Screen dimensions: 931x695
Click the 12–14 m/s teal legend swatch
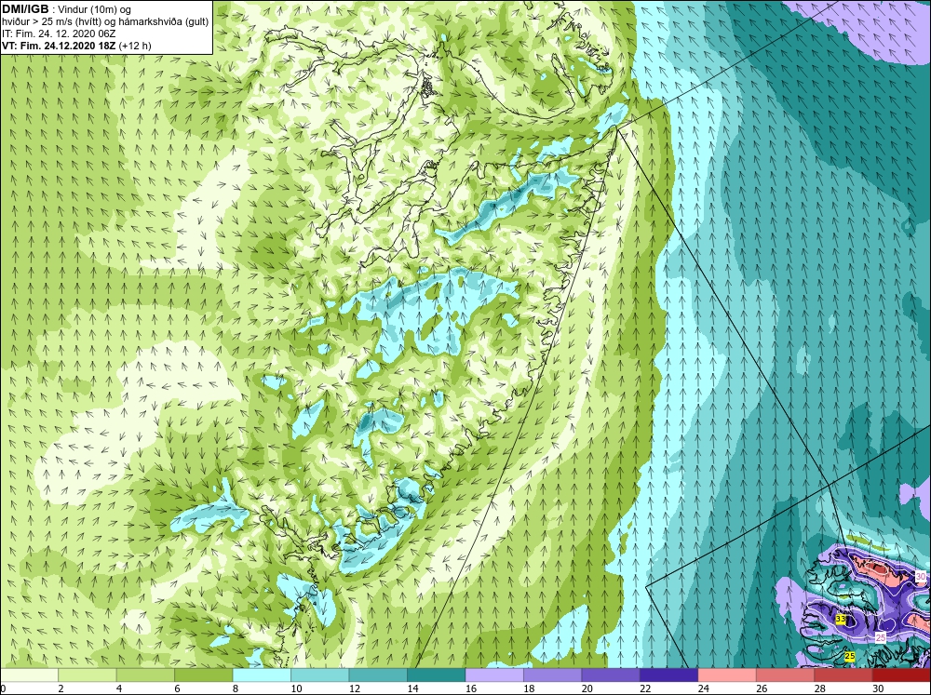coord(378,675)
